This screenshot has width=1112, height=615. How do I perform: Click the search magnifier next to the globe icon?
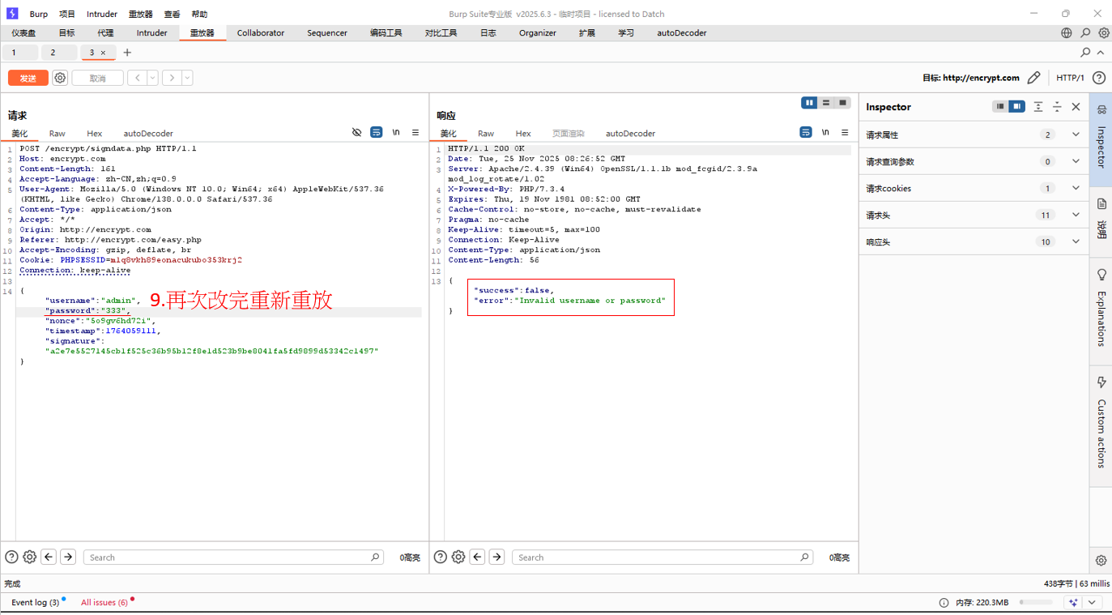pyautogui.click(x=1085, y=33)
